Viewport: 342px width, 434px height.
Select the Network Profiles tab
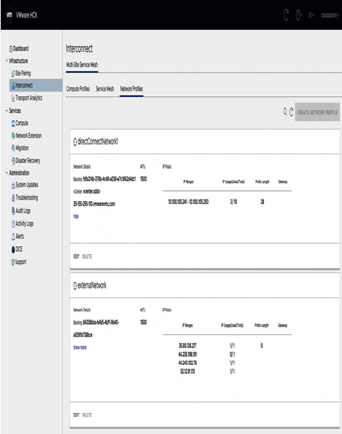131,89
